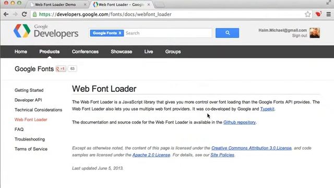Open the Products navigation item
This screenshot has height=188, width=334.
tap(50, 52)
